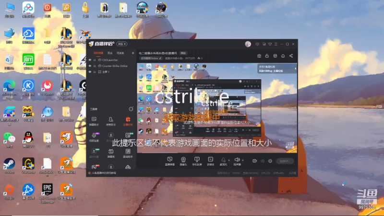This screenshot has width=384, height=216.
Task: Open the WeChat desktop icon
Action: pos(9,140)
